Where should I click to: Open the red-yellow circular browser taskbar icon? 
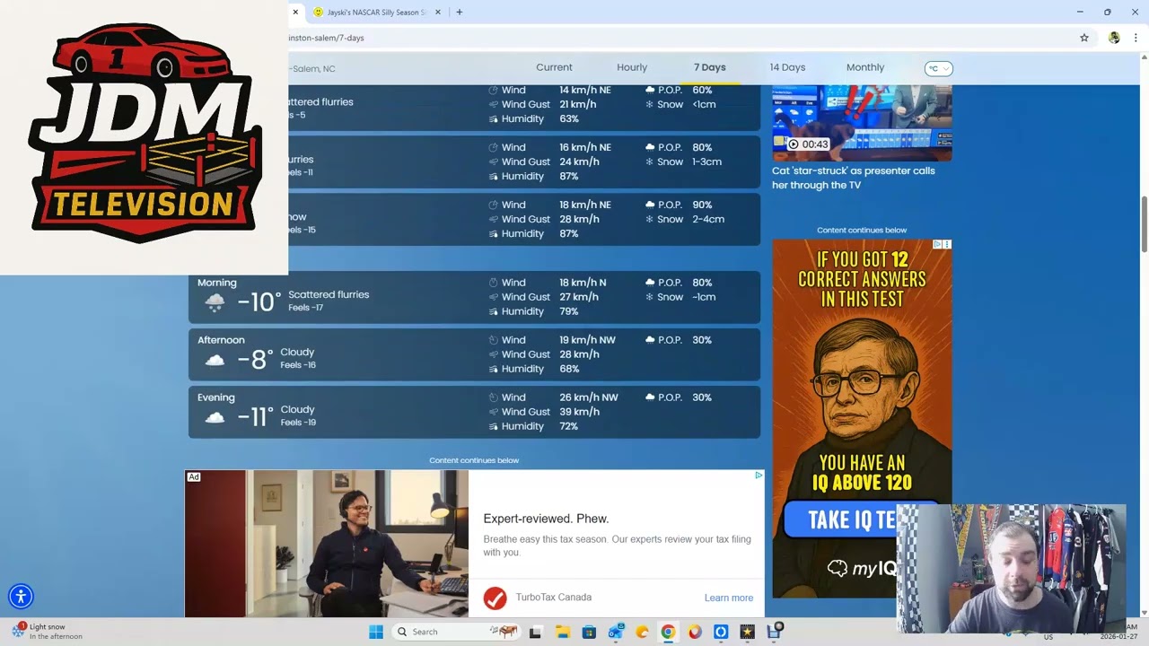click(x=695, y=632)
